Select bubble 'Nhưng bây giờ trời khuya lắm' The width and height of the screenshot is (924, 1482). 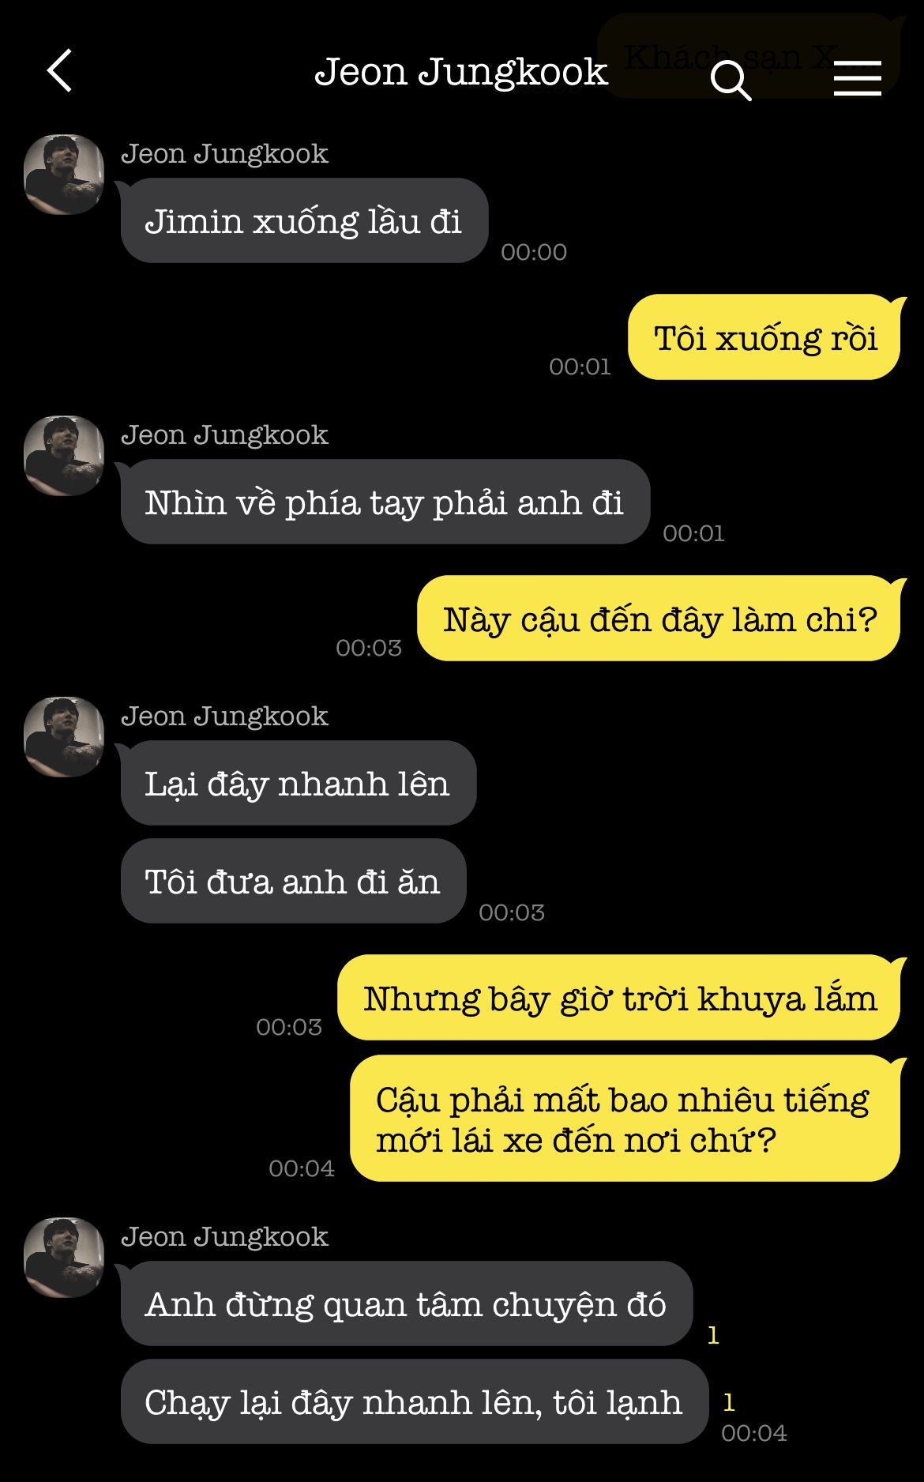click(619, 998)
